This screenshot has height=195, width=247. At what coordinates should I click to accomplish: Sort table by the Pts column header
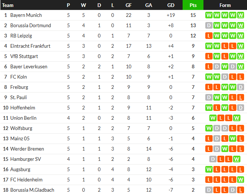coord(193,5)
